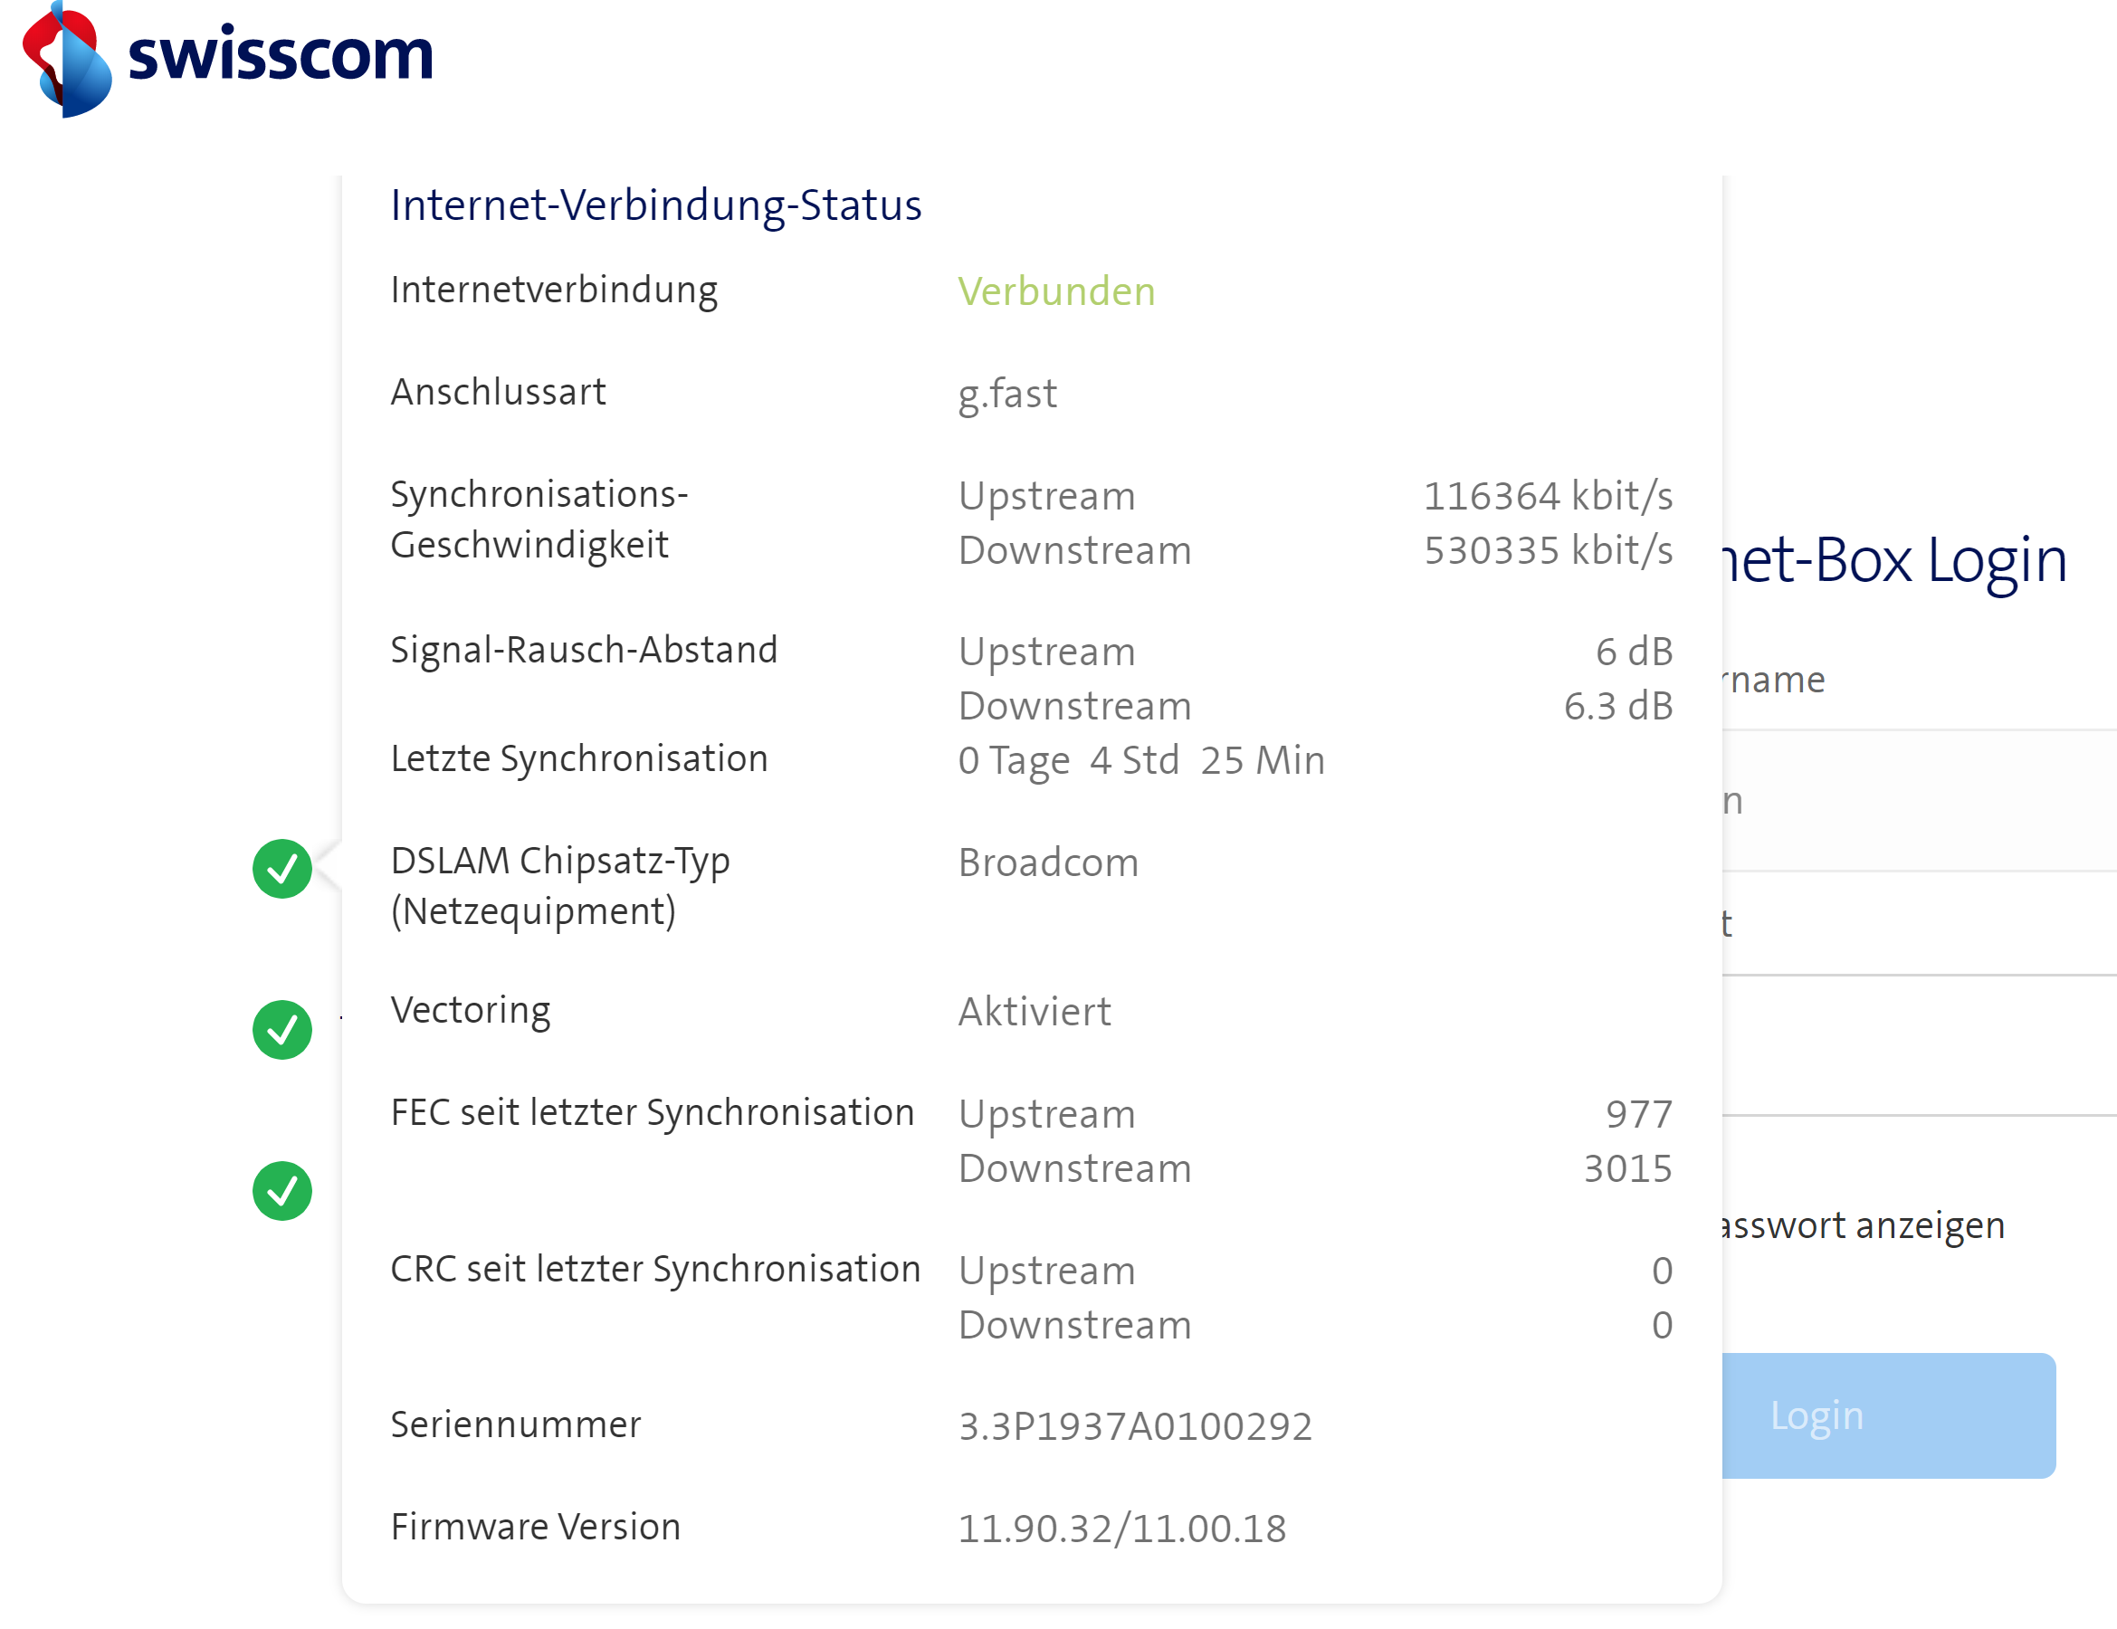2117x1629 pixels.
Task: Click the 530335 kbit/s downstream sync speed
Action: click(x=1548, y=550)
